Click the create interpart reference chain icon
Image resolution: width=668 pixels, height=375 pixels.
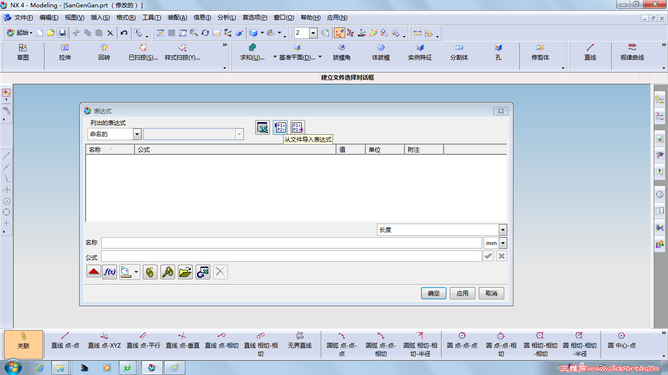(150, 272)
